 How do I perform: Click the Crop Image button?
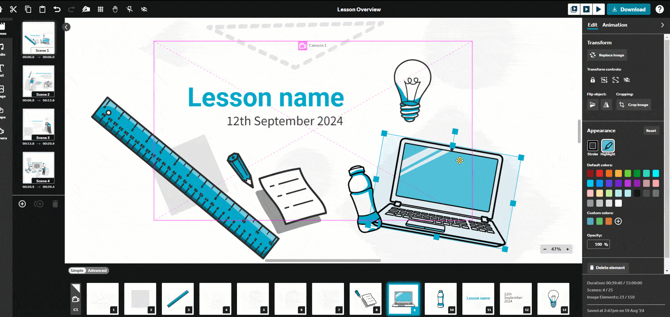point(634,105)
